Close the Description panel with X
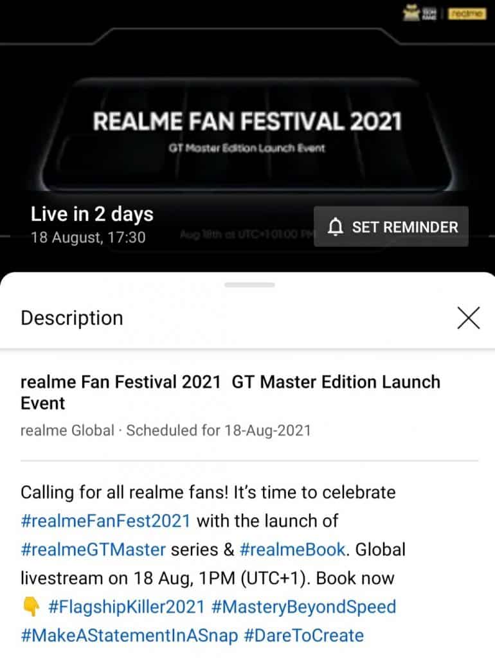 [x=468, y=317]
